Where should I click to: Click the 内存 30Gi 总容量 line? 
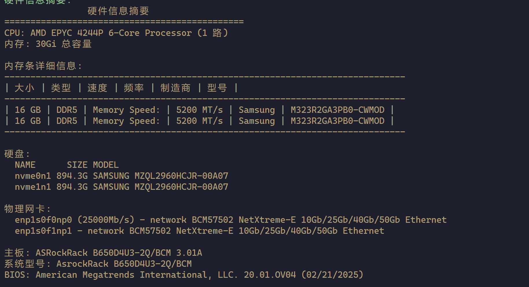(x=48, y=44)
